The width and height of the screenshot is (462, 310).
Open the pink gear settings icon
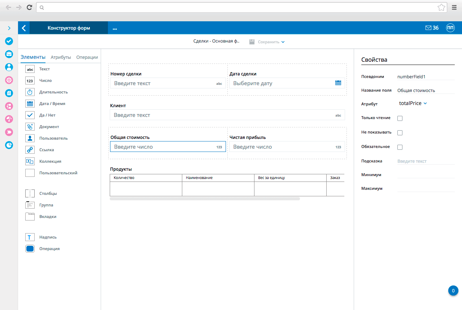(9, 80)
